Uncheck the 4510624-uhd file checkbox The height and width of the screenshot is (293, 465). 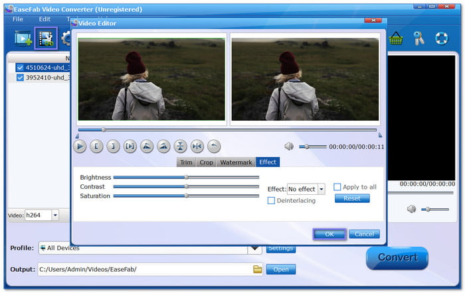20,68
